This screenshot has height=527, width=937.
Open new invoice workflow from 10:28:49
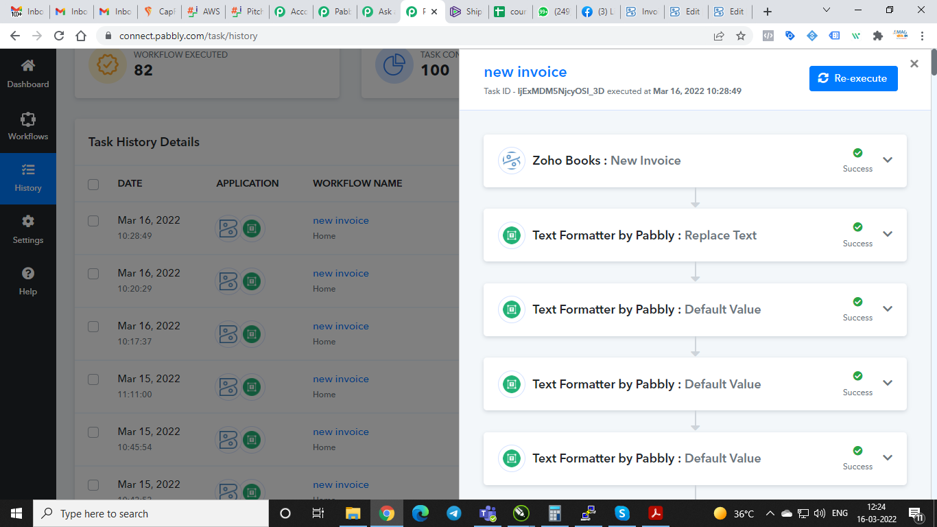[x=341, y=220]
